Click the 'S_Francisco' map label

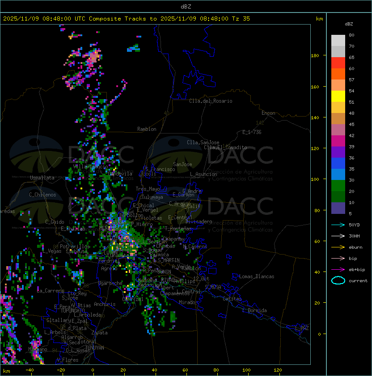tap(160, 169)
